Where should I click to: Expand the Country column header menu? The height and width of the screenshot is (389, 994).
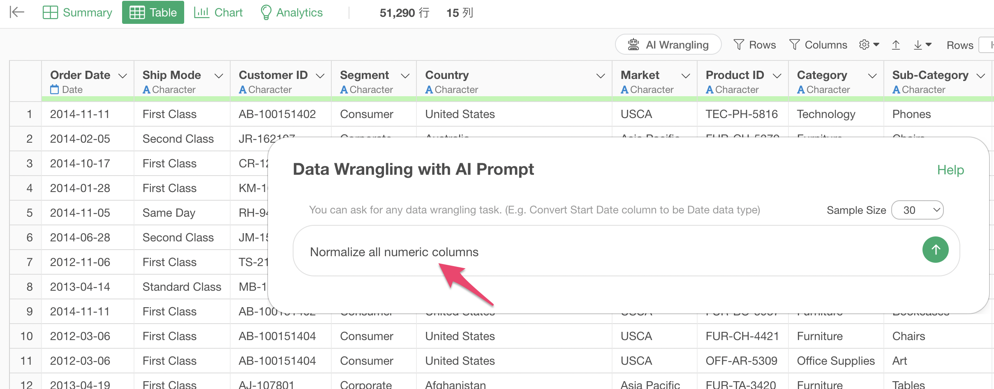(x=600, y=76)
